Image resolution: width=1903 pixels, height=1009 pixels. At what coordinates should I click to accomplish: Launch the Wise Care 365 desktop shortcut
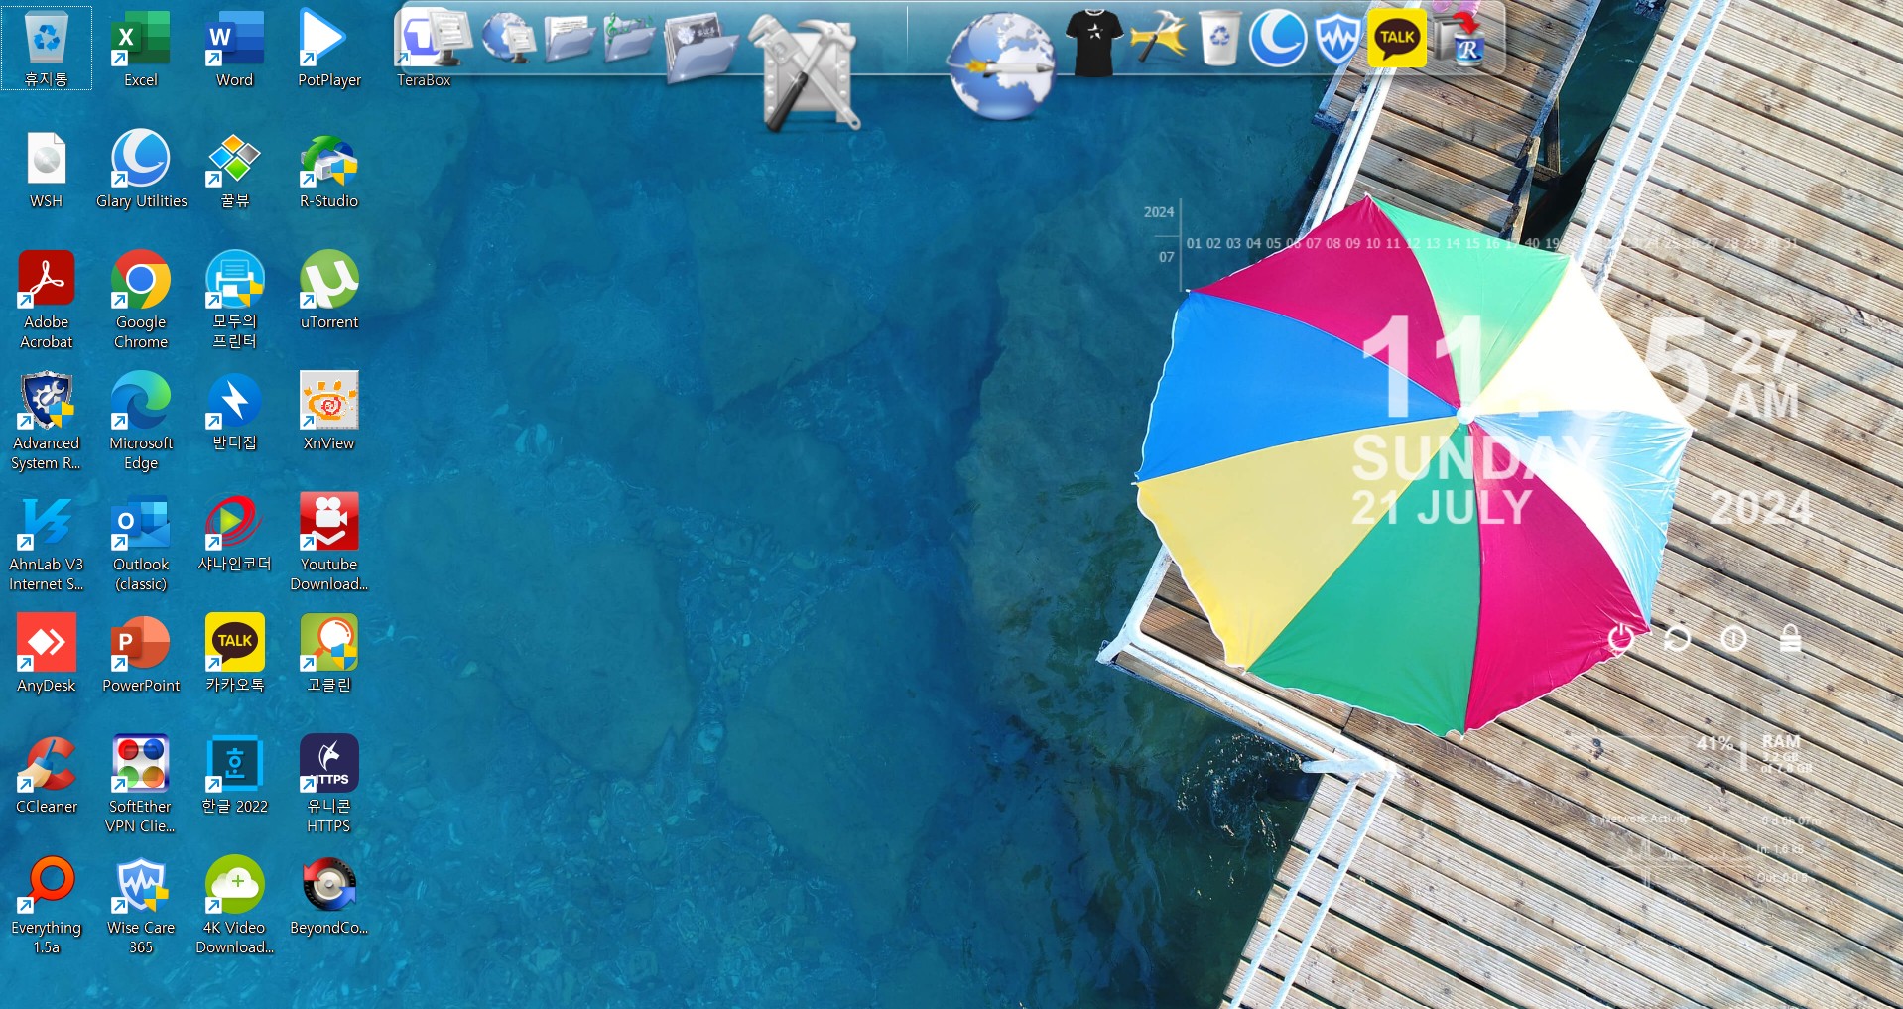(x=141, y=905)
